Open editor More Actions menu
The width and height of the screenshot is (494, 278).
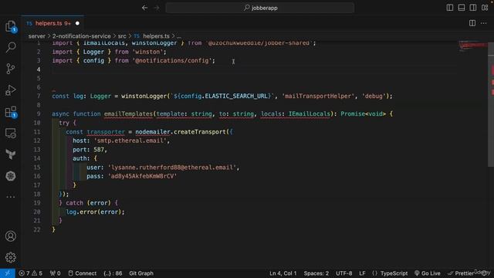click(x=484, y=23)
